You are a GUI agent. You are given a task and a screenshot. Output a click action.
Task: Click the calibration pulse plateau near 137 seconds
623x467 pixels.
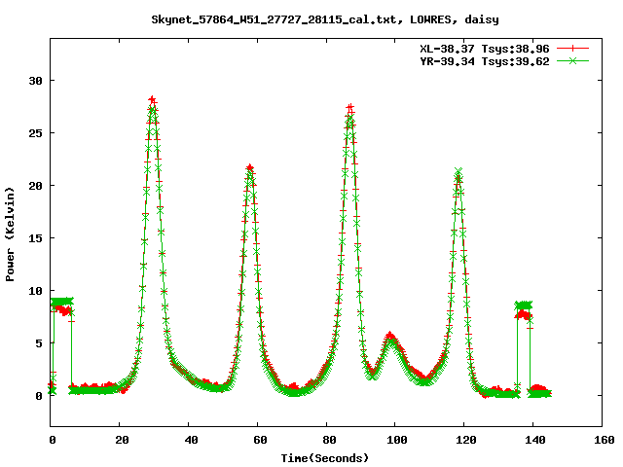click(524, 305)
